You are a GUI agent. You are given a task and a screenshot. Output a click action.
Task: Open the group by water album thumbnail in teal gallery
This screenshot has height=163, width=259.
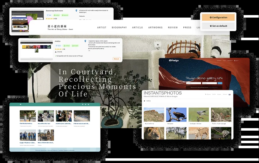coord(28,135)
